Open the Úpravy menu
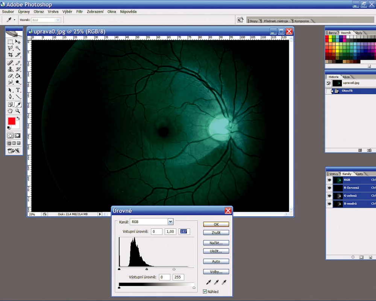The width and height of the screenshot is (376, 301). tap(24, 12)
